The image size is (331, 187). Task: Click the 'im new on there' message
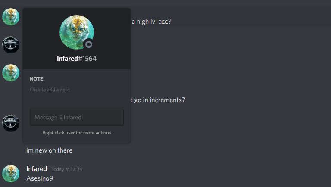[50, 150]
